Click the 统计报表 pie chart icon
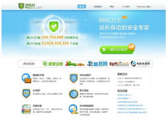The image size is (166, 122). pos(73,94)
